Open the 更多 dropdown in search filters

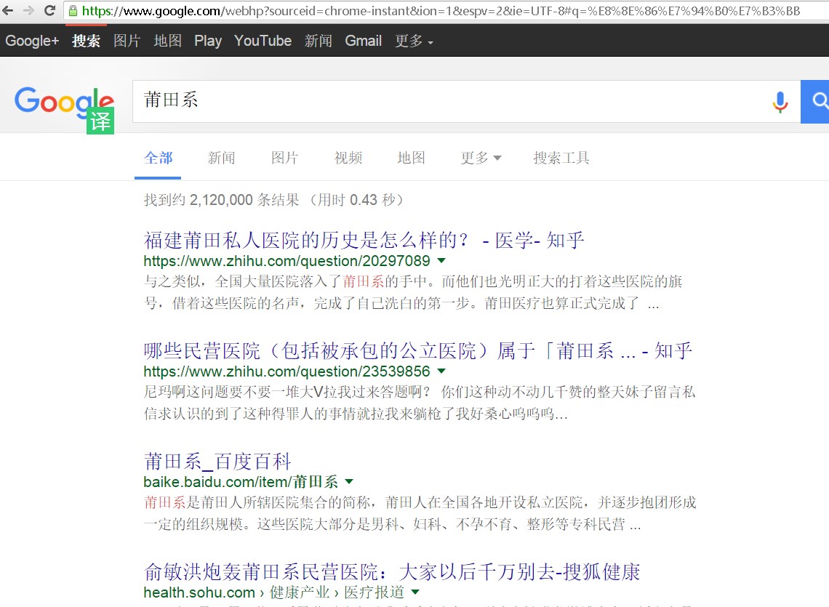(x=481, y=158)
